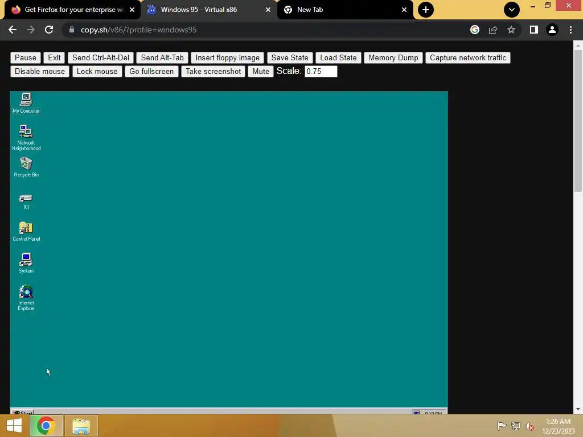
Task: Open the browser side panel icon
Action: [534, 30]
